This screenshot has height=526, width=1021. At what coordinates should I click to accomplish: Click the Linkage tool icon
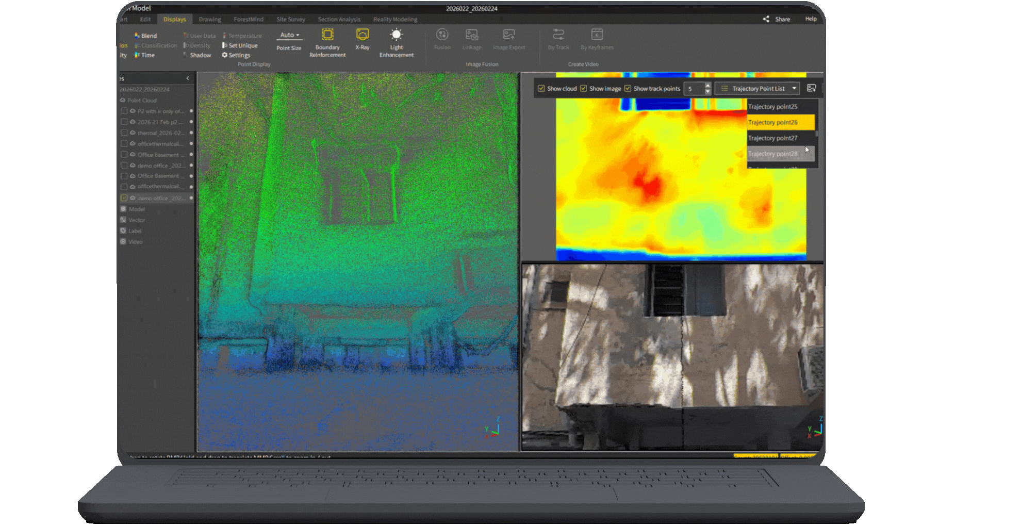tap(471, 35)
